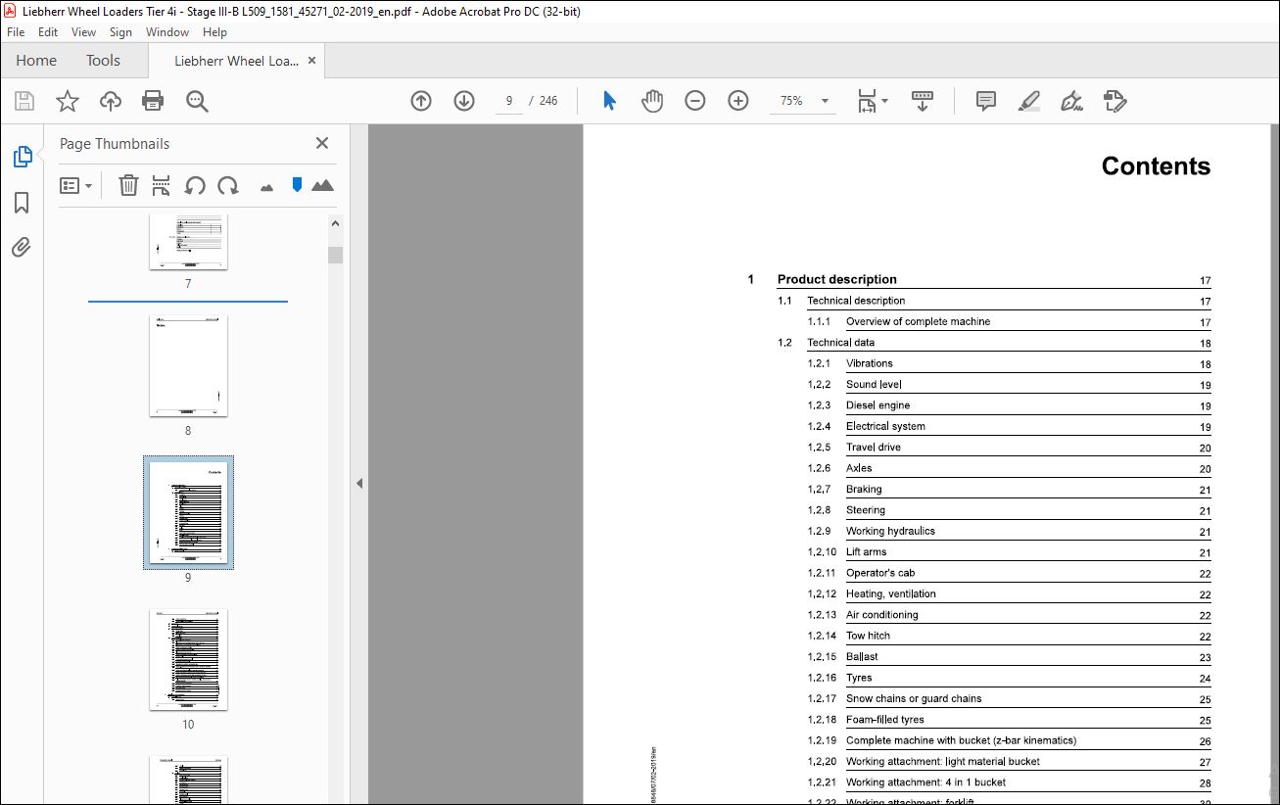The width and height of the screenshot is (1280, 805).
Task: Click the scrolling mode icon
Action: [x=923, y=101]
